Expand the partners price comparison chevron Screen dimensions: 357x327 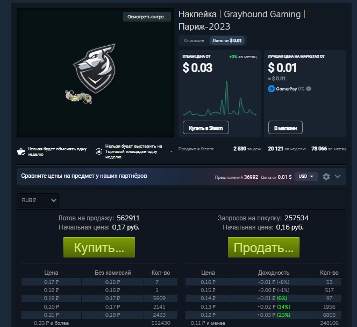pos(338,176)
